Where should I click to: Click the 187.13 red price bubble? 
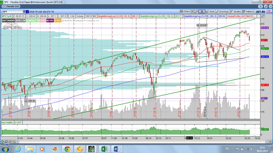click(x=264, y=85)
